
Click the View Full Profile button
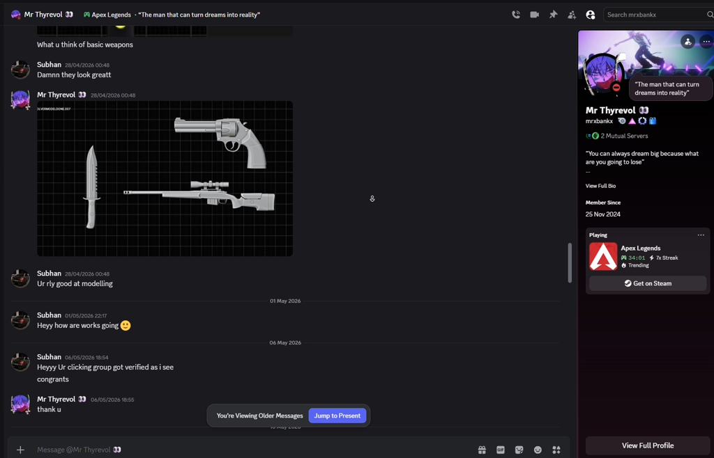pos(648,445)
